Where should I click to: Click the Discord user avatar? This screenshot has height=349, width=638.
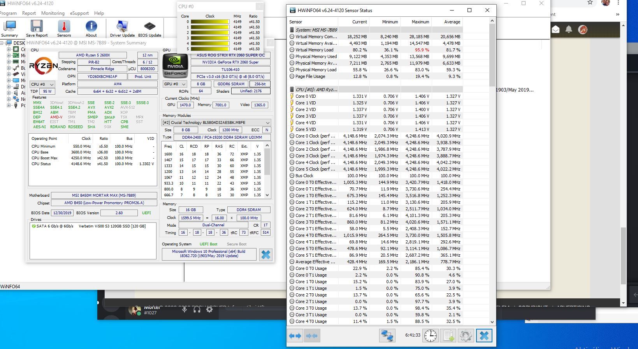coord(135,310)
